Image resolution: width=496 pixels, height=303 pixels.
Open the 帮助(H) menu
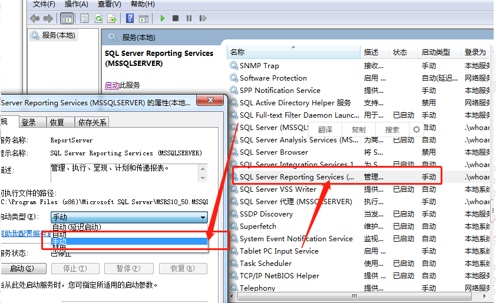[143, 4]
